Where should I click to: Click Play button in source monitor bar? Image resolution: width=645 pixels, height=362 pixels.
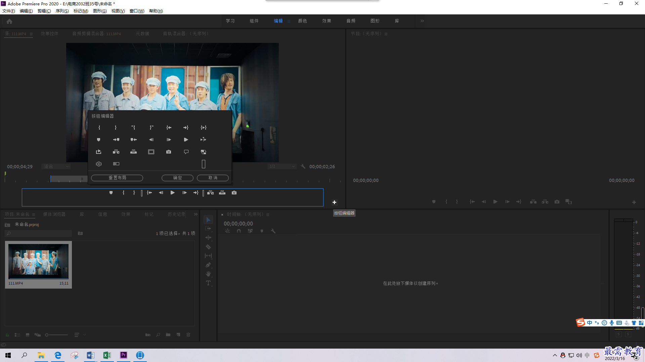172,193
